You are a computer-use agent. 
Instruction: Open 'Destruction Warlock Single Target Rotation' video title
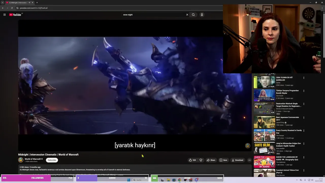(289, 105)
